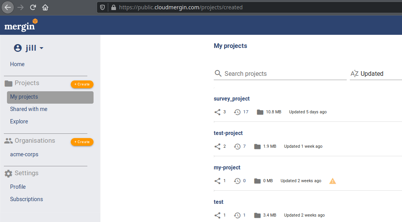The width and height of the screenshot is (402, 222).
Task: Click the My projects page heading
Action: [230, 46]
